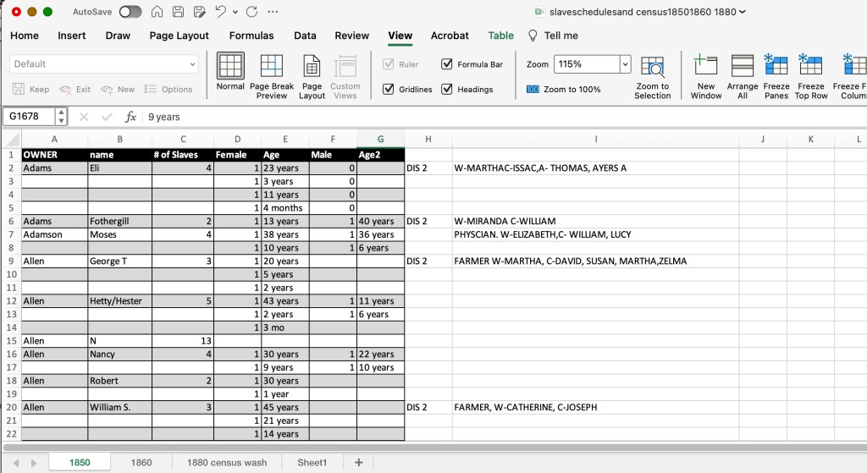The width and height of the screenshot is (867, 473).
Task: Uncheck the Formula Bar checkbox
Action: coord(447,64)
